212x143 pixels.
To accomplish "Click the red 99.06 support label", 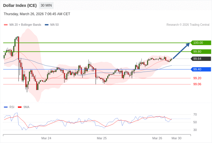I will click(197, 84).
